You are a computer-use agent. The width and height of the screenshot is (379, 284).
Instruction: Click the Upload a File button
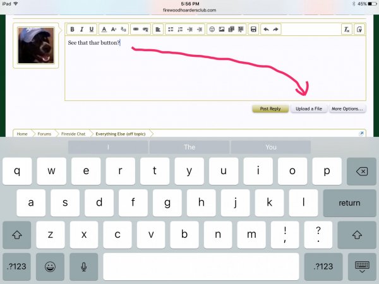[309, 109]
